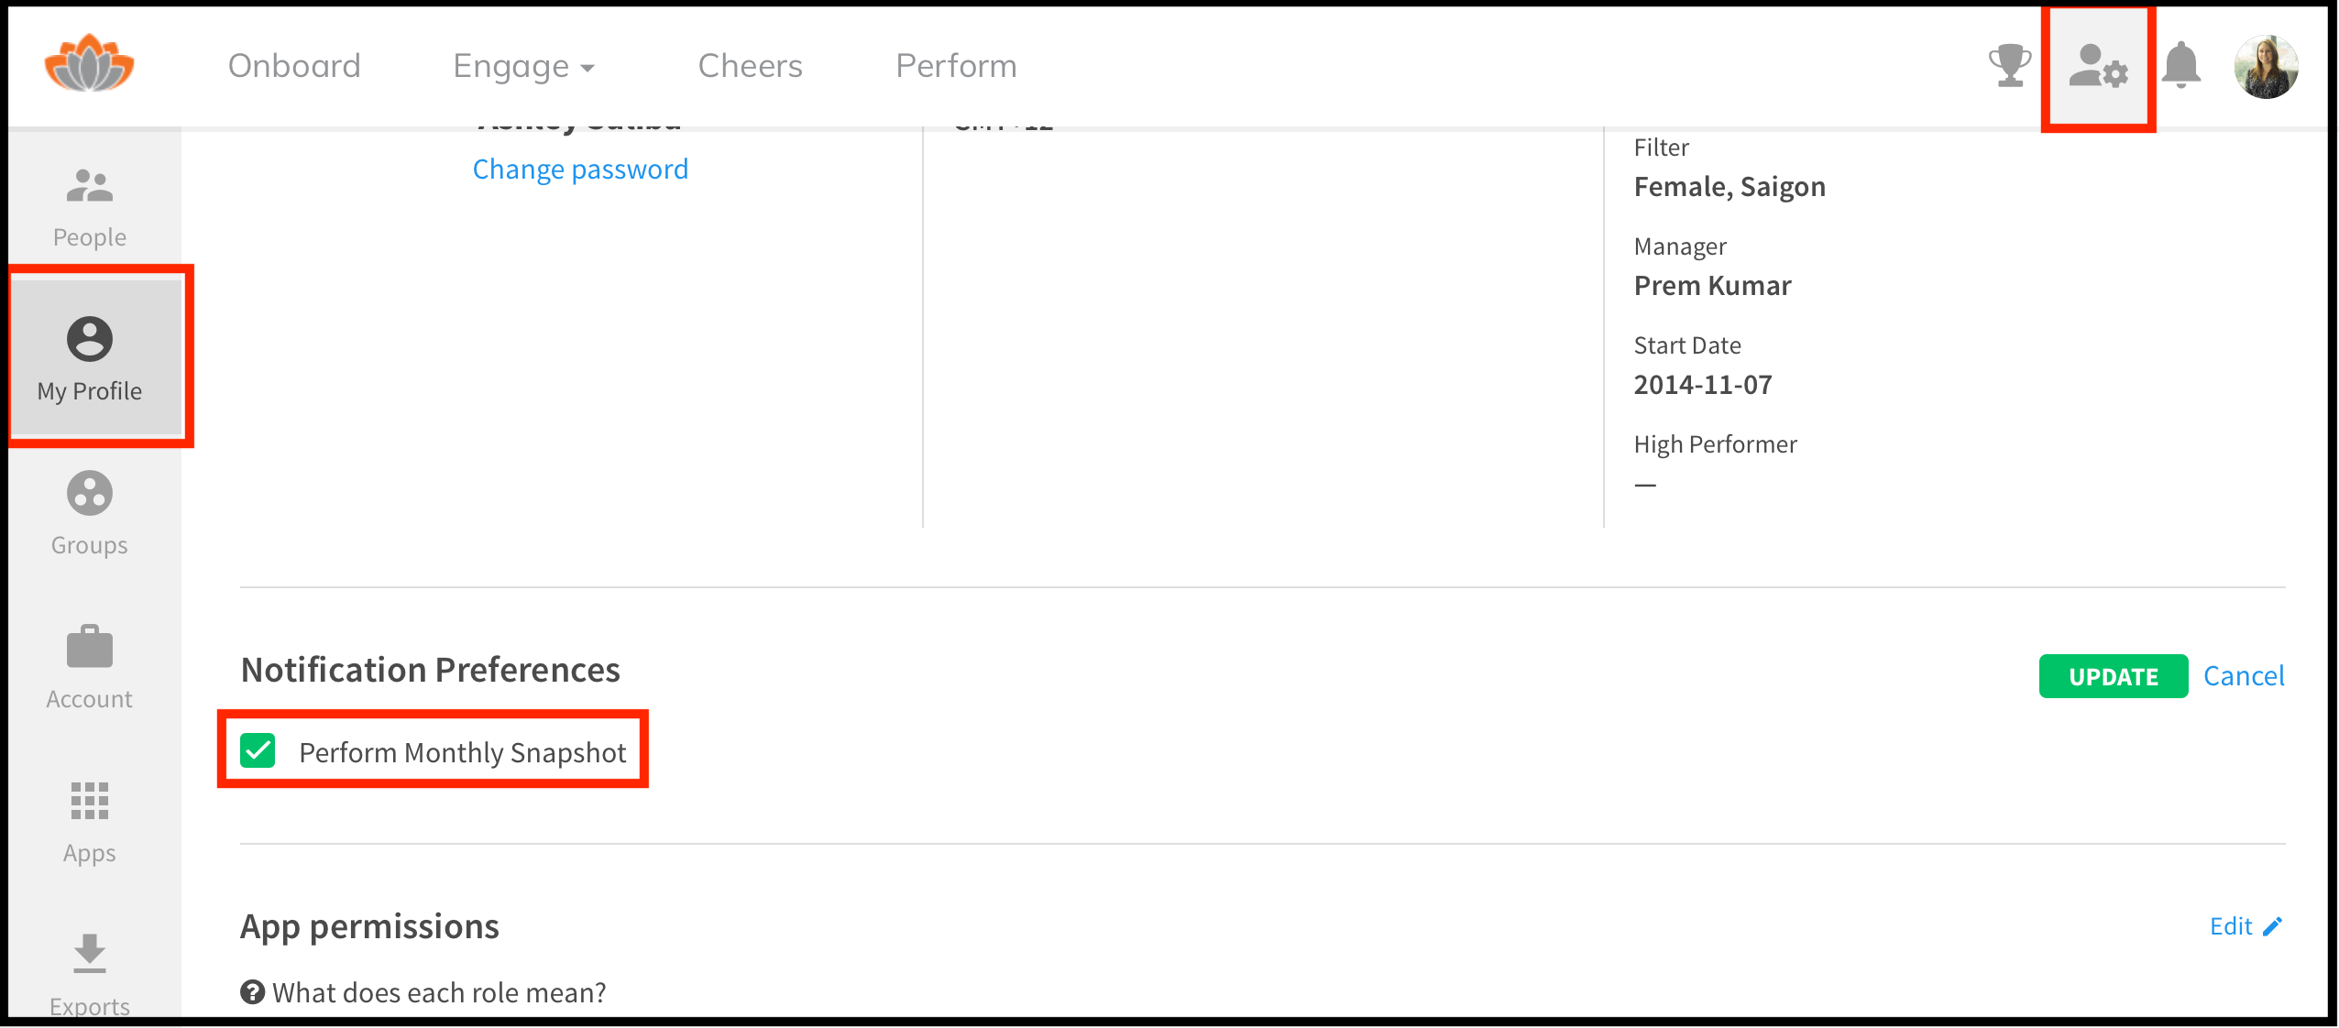Open the notifications bell

(2180, 65)
